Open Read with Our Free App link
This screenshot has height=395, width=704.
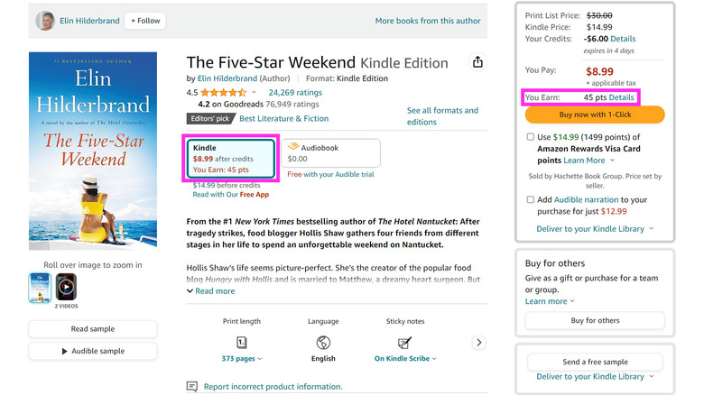(231, 195)
